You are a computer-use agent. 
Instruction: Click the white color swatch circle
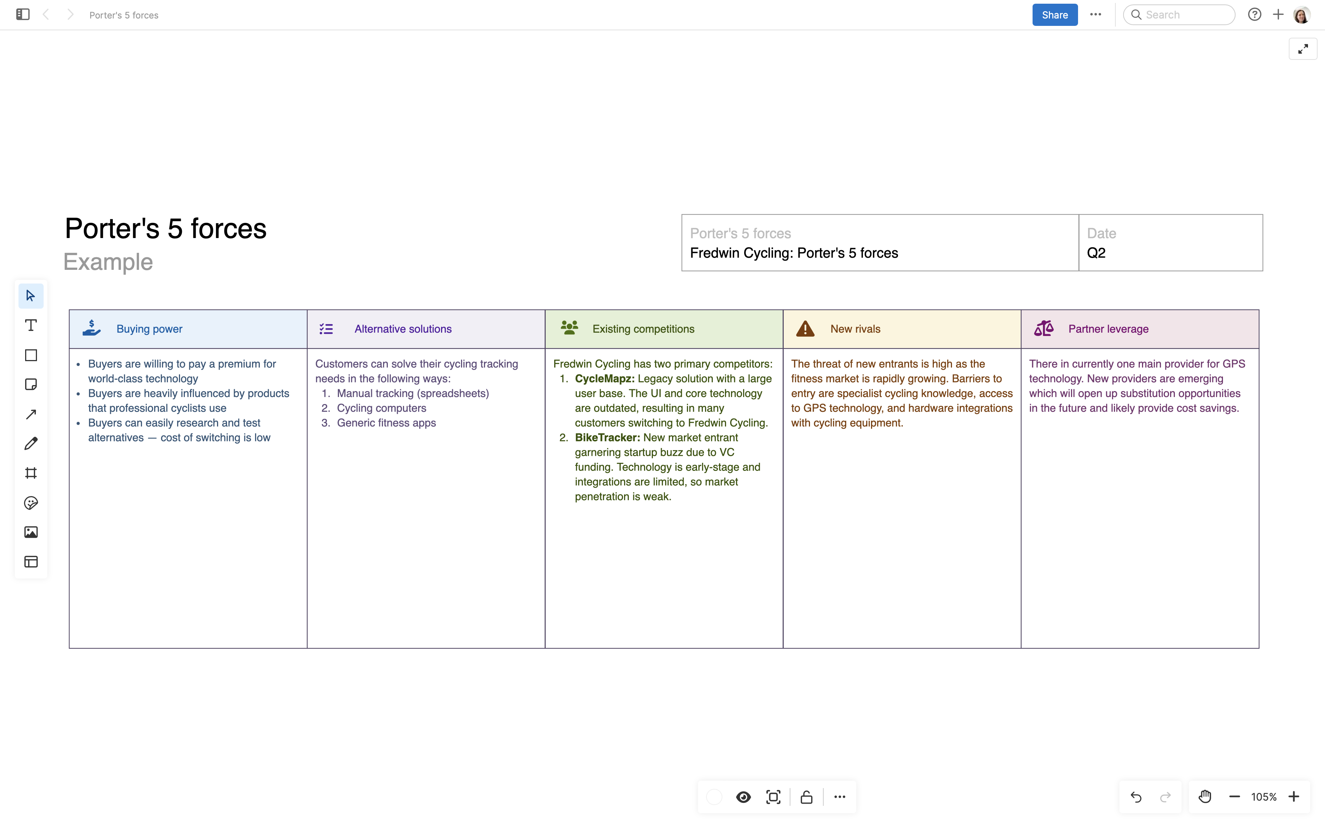pos(714,797)
